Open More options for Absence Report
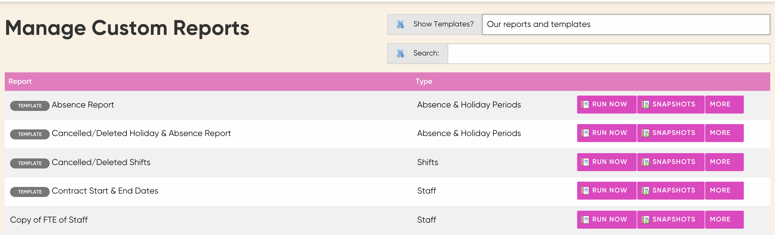 point(724,104)
